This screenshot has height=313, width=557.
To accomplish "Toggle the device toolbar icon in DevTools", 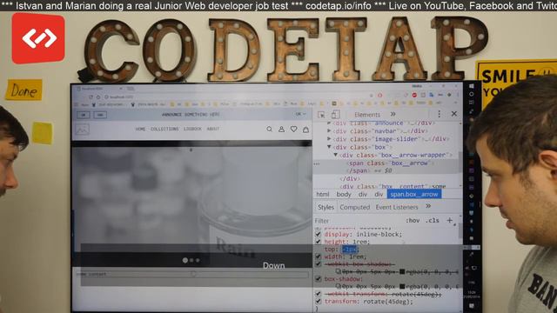I will [335, 114].
